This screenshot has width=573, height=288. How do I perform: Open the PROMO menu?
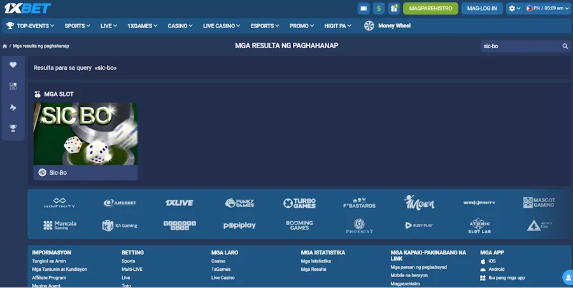coord(302,26)
